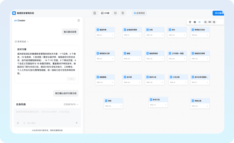Click the 源码提交记录 table icon

click(98, 53)
